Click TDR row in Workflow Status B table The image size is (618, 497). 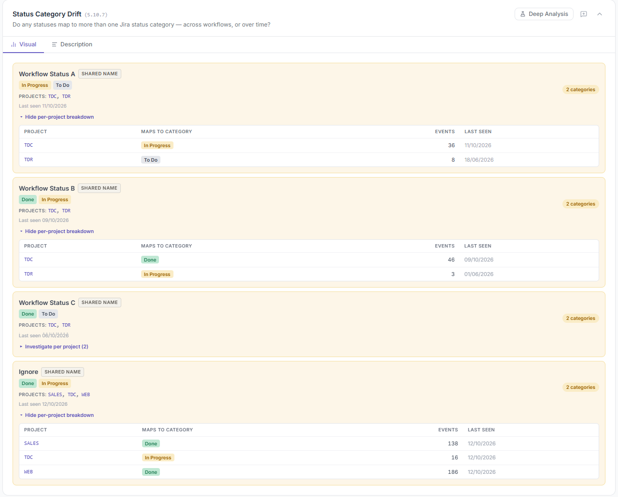tap(309, 274)
